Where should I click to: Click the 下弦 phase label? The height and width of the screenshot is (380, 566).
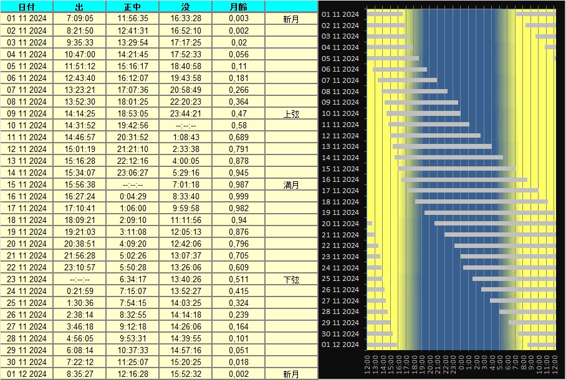coord(291,280)
